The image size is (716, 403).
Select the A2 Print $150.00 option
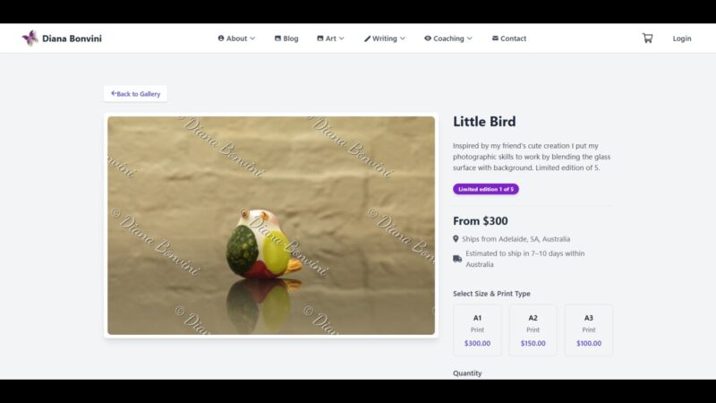(533, 330)
